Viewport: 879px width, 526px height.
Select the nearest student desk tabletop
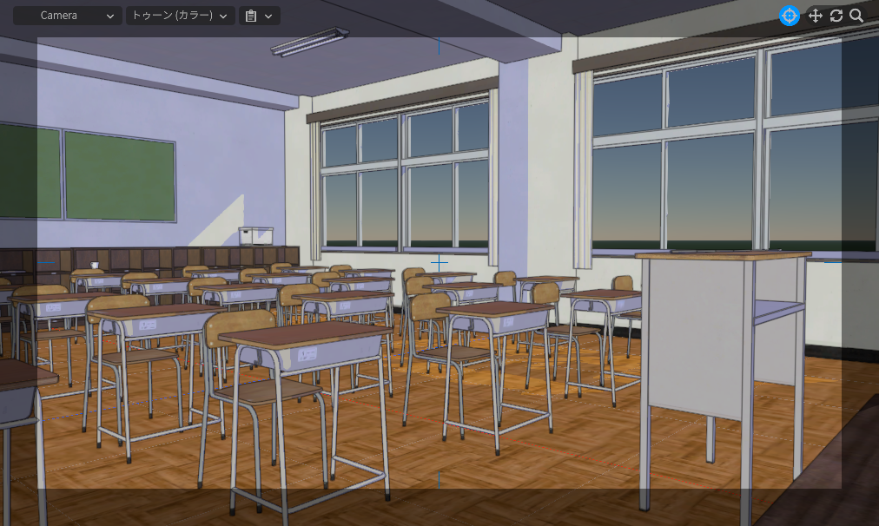pos(304,334)
